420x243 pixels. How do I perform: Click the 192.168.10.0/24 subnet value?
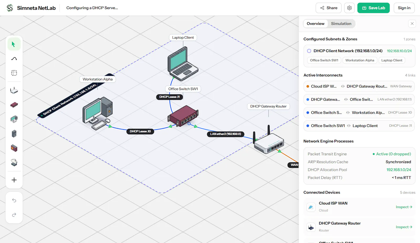coord(399,51)
